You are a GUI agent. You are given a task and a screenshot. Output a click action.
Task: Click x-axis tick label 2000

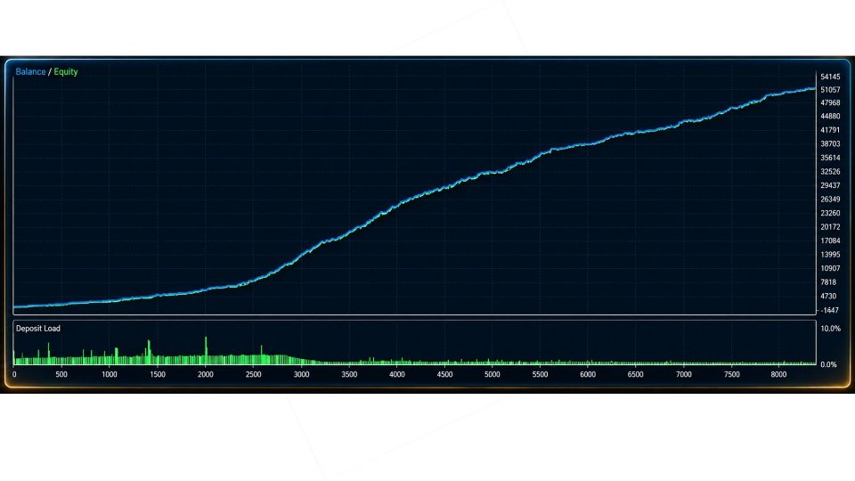click(206, 375)
